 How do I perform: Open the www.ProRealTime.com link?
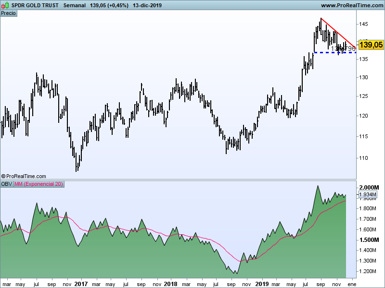(351, 5)
